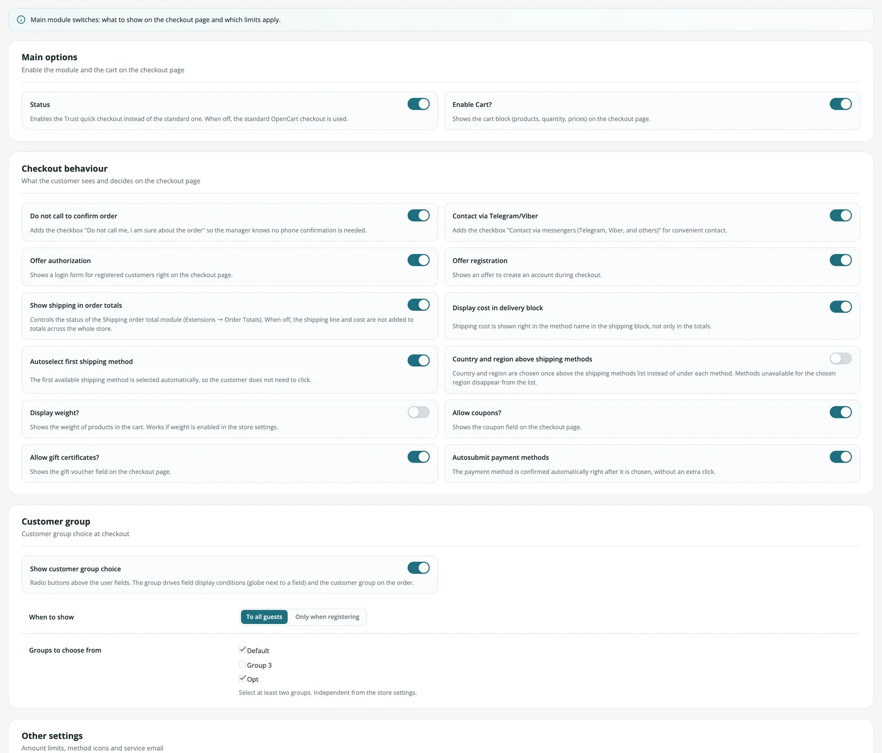Screen dimensions: 882x753
Task: Disable Do not call to confirm order
Action: 418,216
